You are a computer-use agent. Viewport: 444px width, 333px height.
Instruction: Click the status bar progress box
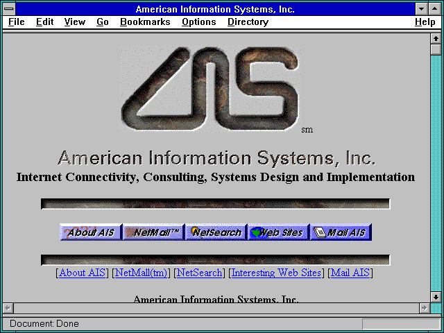(x=401, y=324)
